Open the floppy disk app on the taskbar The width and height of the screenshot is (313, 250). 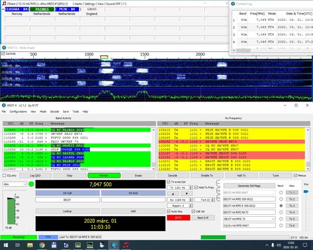pos(54,245)
